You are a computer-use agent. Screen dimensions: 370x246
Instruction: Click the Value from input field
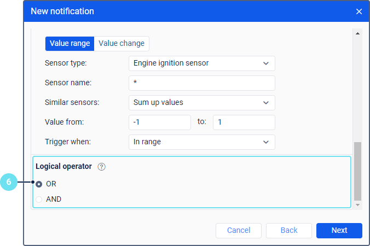pos(160,122)
